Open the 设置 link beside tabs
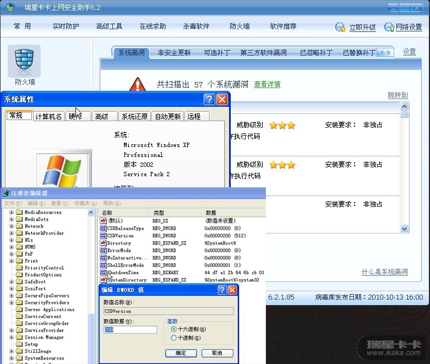 pyautogui.click(x=410, y=52)
